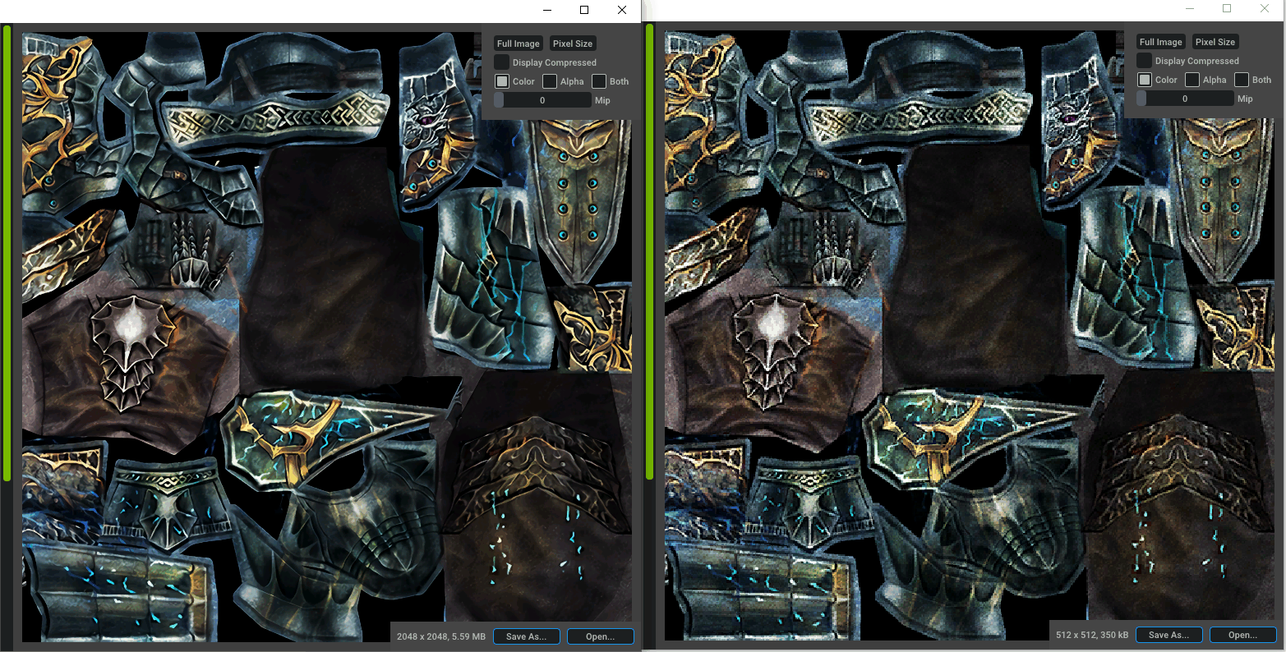Adjust the Mip slider in right window
1286x652 pixels.
point(1185,99)
